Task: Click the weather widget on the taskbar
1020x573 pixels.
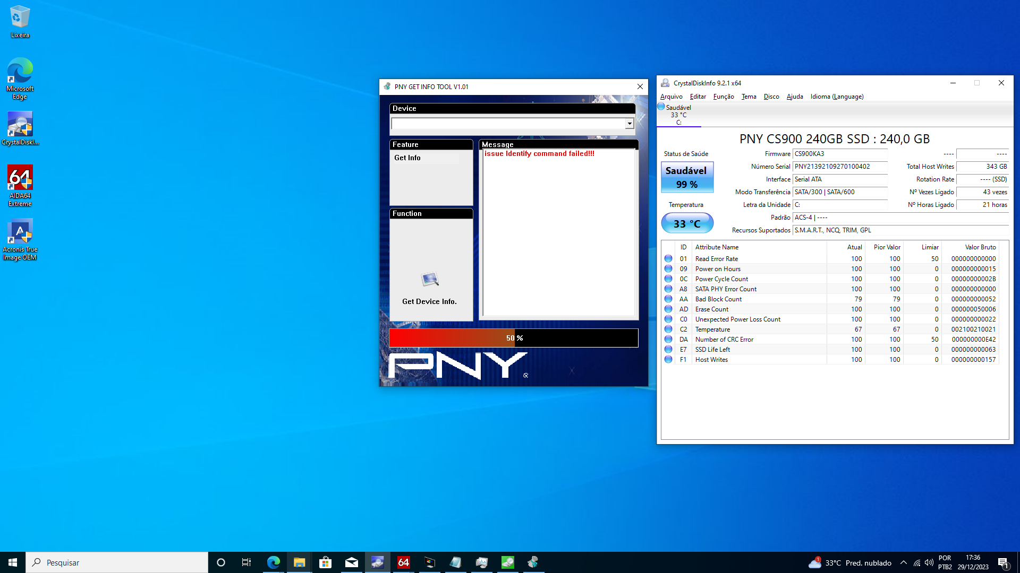Action: click(x=849, y=563)
